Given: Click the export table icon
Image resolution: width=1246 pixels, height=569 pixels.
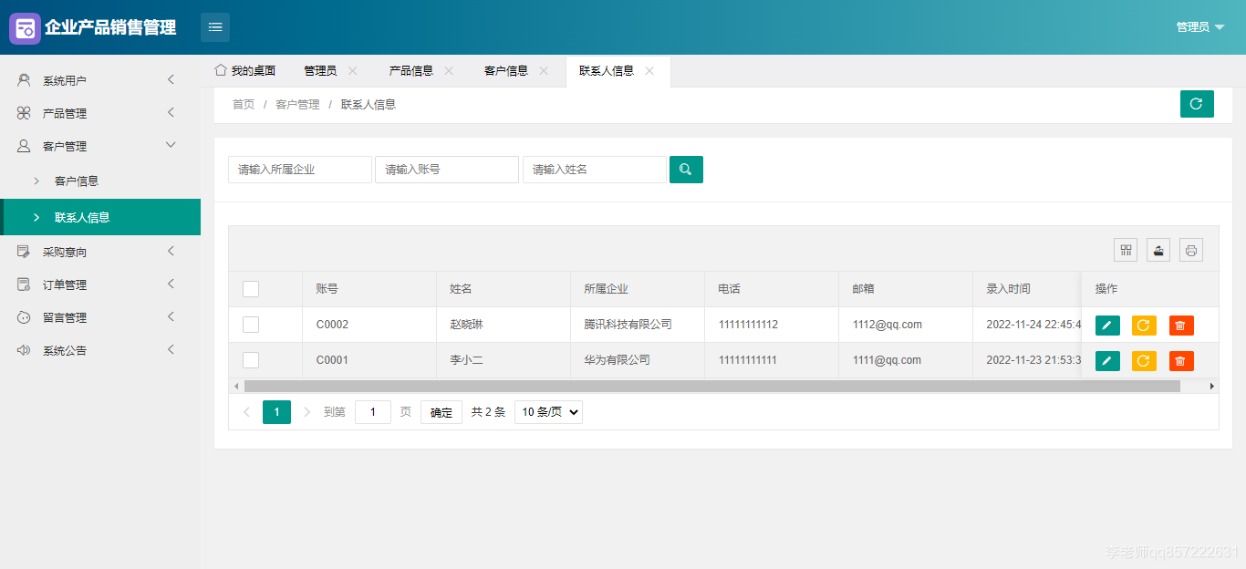Looking at the screenshot, I should coord(1158,250).
